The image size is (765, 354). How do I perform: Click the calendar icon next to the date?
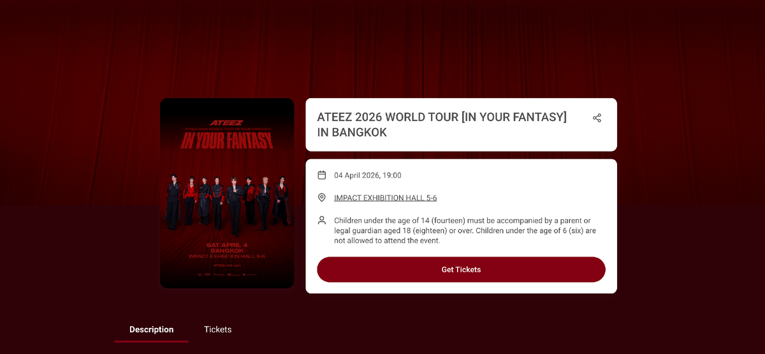pos(322,175)
